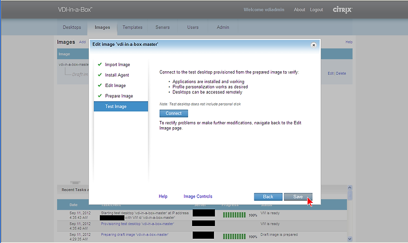
Task: Click the scroll up arrow in Recent Tasks
Action: point(350,188)
